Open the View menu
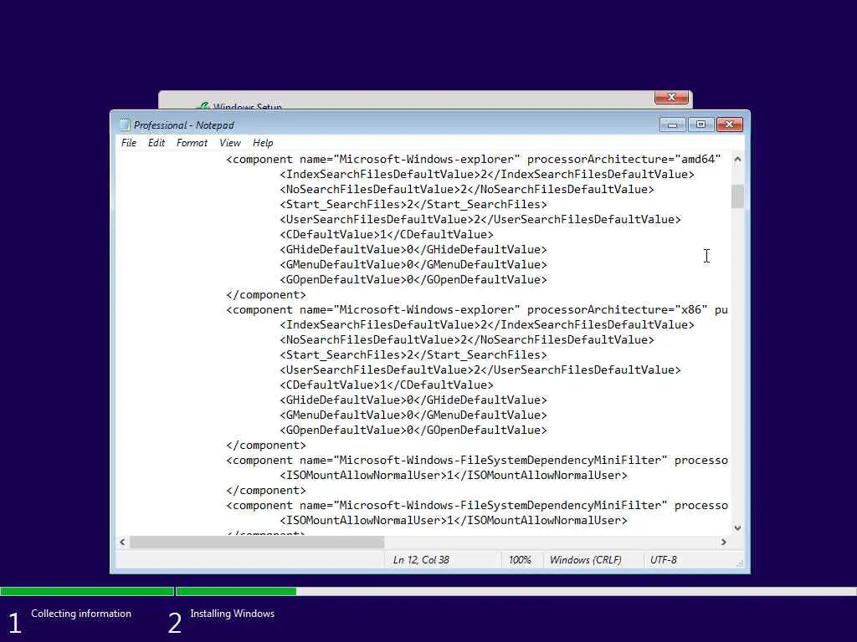The width and height of the screenshot is (857, 642). click(230, 143)
